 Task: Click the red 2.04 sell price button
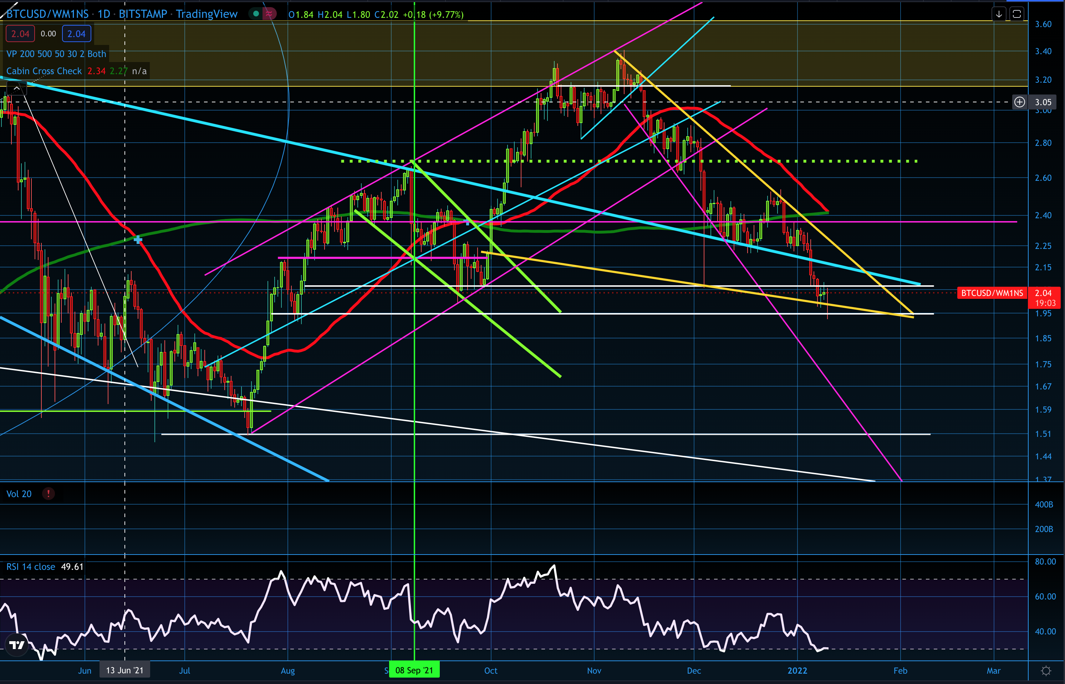pos(20,34)
